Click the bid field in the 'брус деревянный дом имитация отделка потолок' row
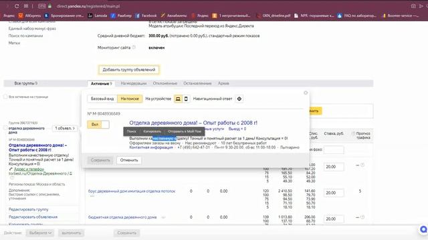Viewport: 428px width, 240px height. click(334, 193)
